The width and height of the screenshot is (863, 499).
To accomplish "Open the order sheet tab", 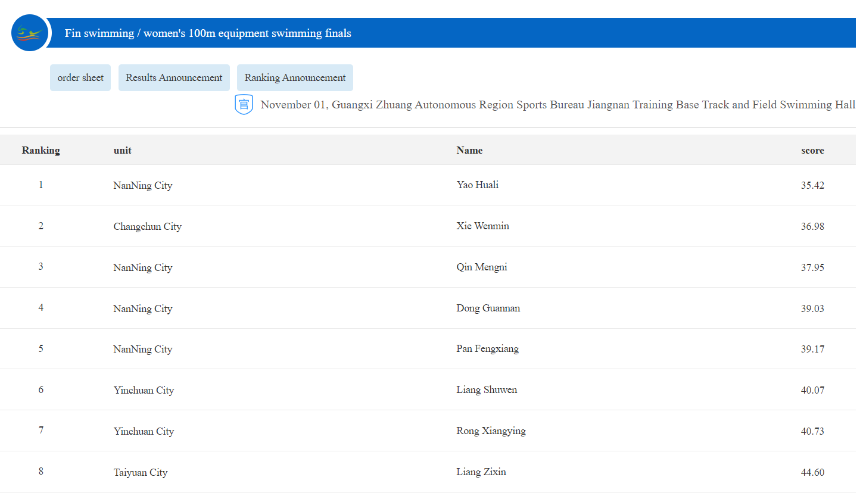I will (x=80, y=78).
